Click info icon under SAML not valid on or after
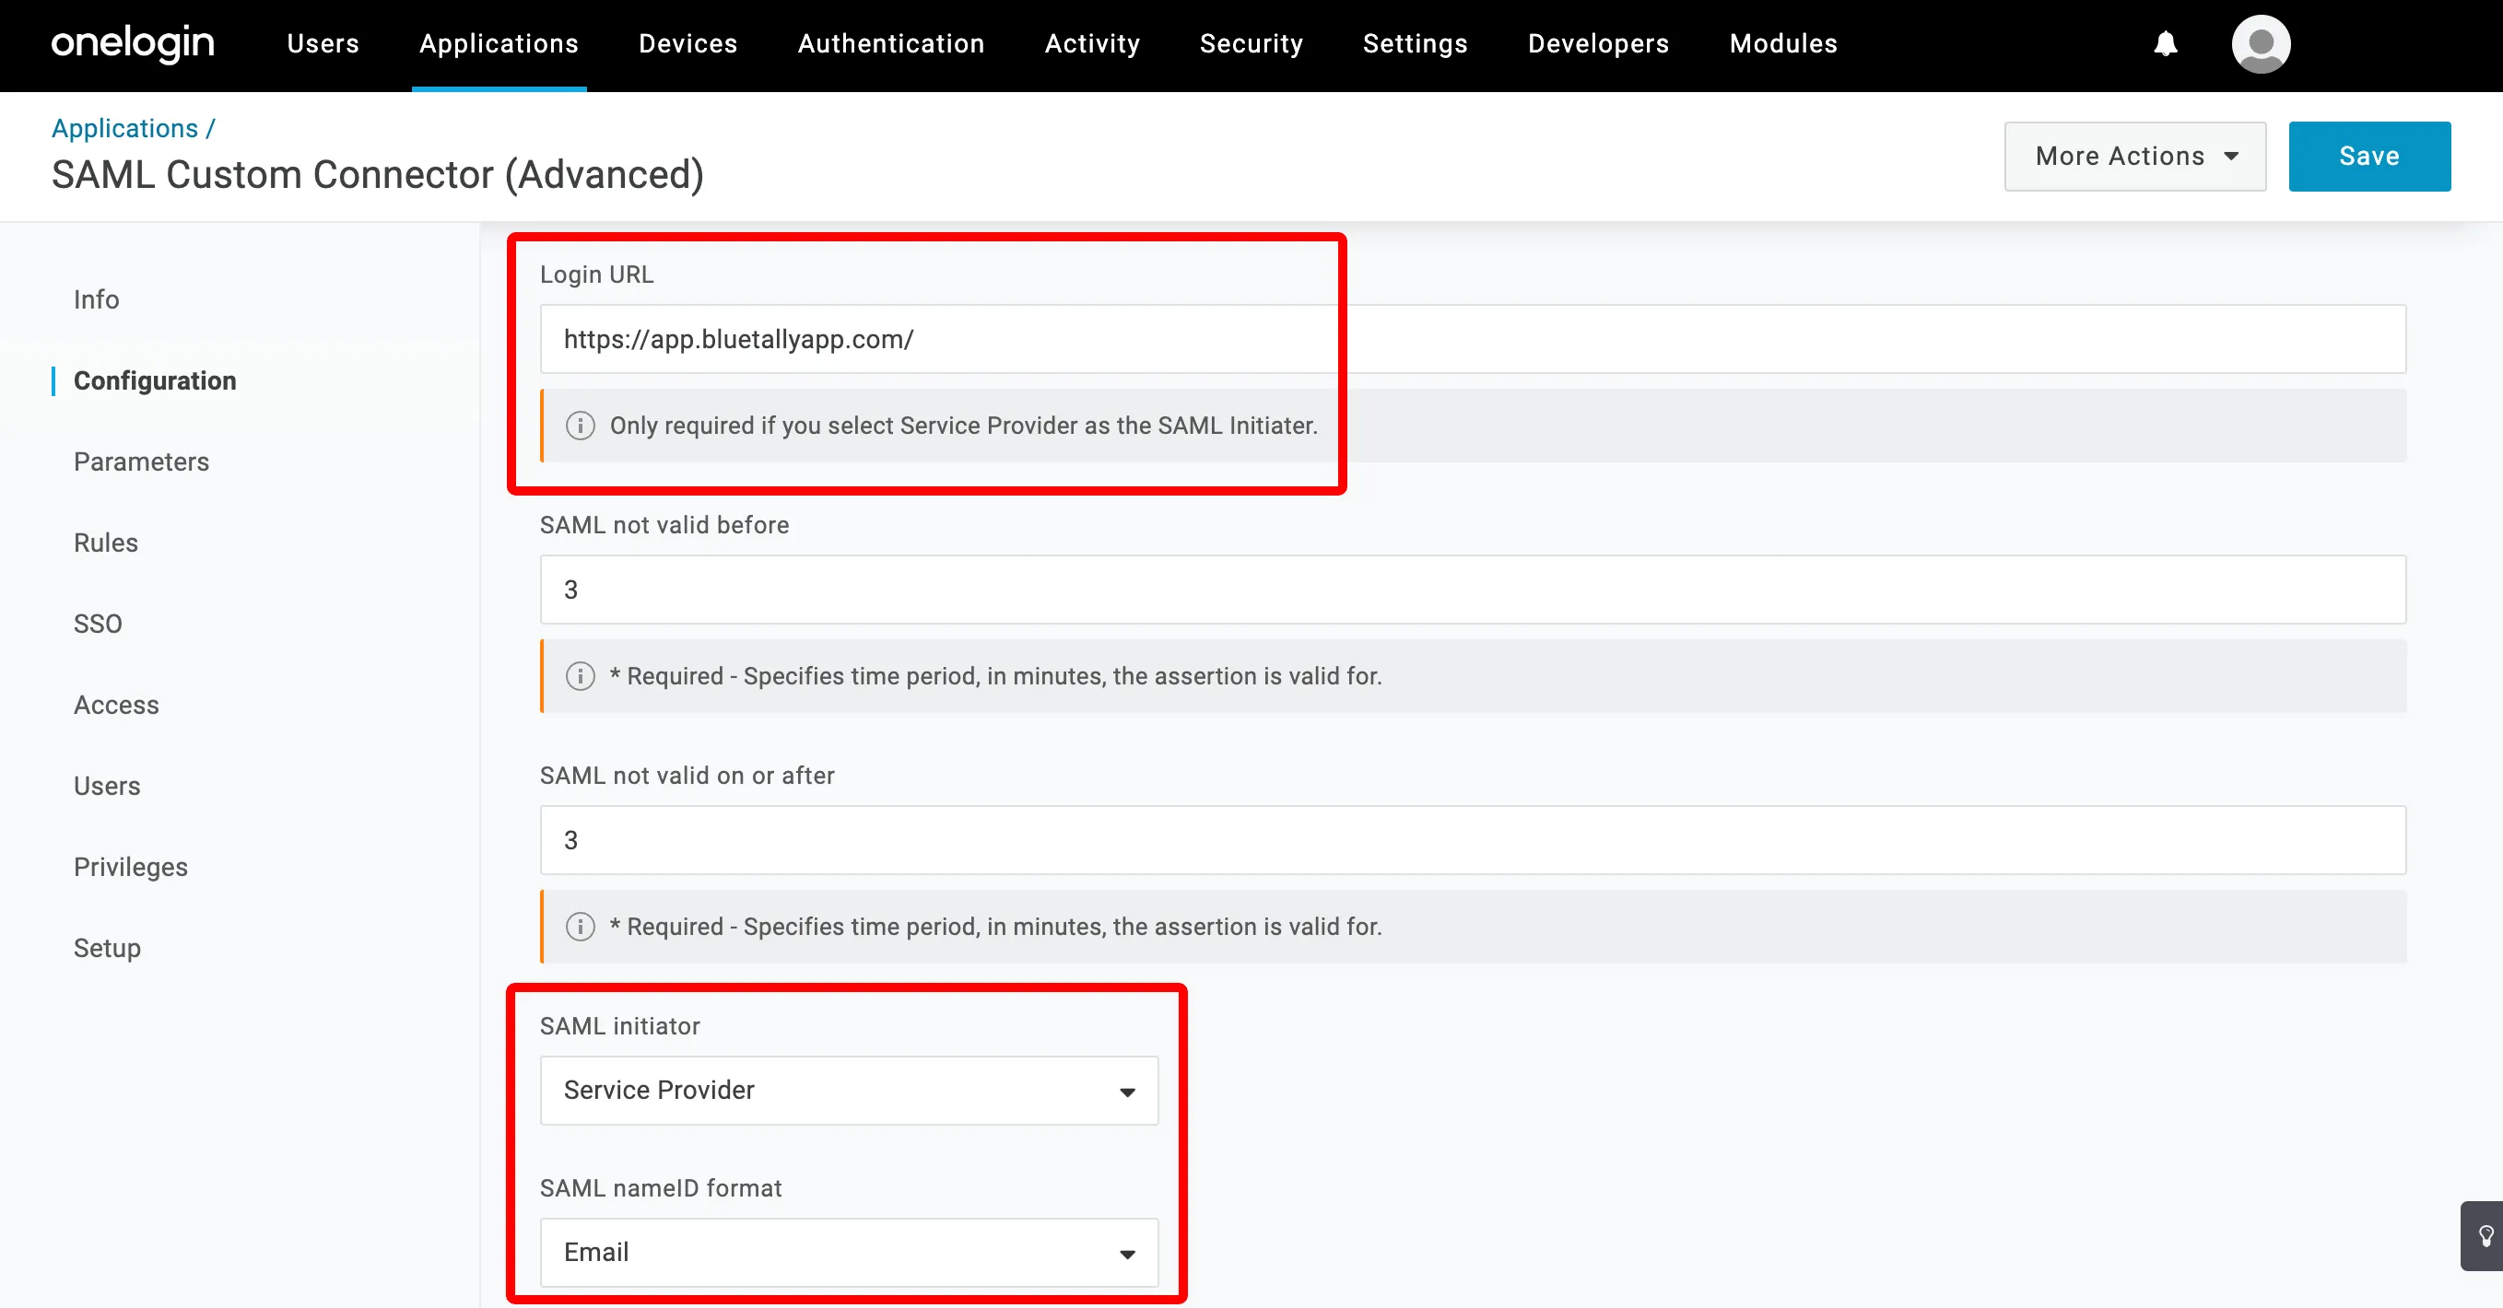 580,927
